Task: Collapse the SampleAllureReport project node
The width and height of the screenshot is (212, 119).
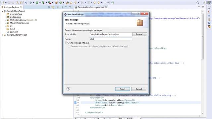Action: [x=3, y=11]
